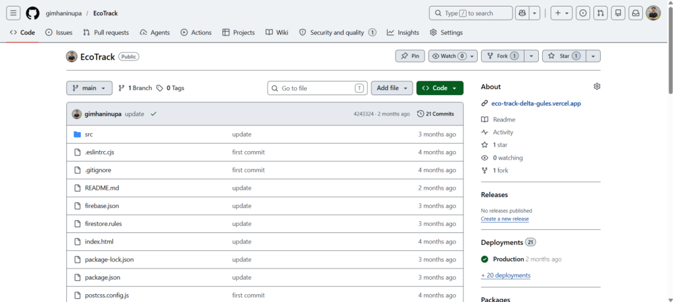Click the Type / to search box
The width and height of the screenshot is (673, 302).
471,13
